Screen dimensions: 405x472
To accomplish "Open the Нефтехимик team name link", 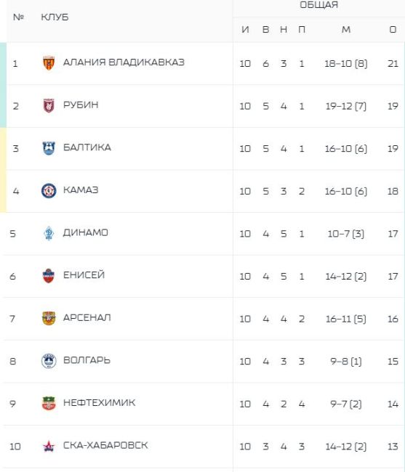I will click(99, 402).
